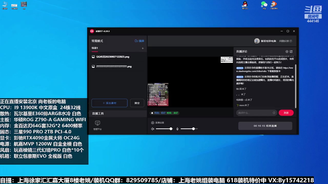This screenshot has width=328, height=184.
Task: Click the xiaohongshu download link in comments
Action: click(x=264, y=70)
